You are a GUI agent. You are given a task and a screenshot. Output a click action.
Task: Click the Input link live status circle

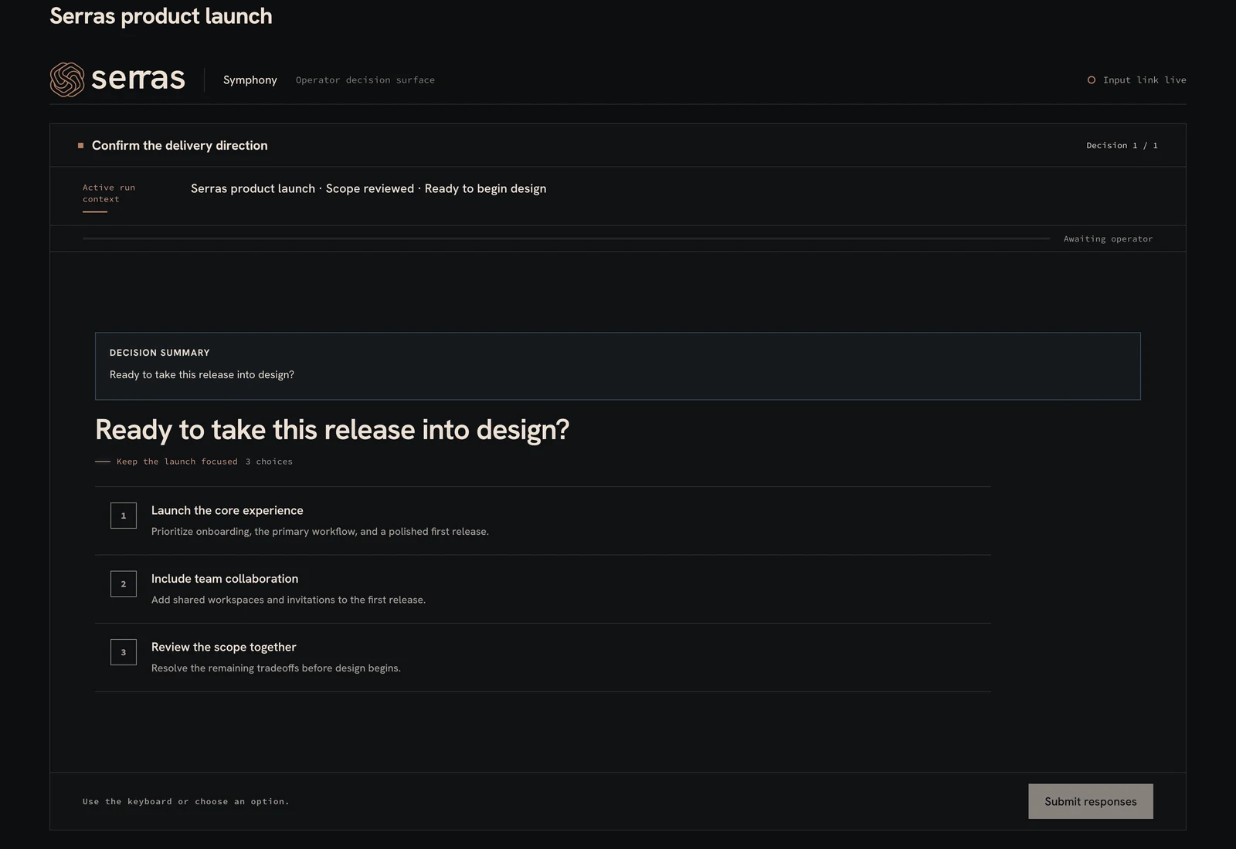pos(1092,80)
